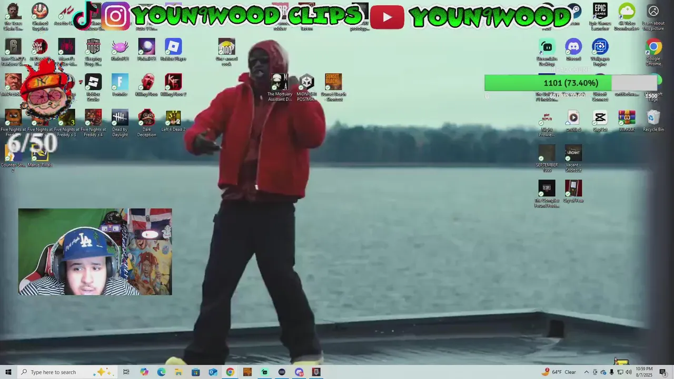Open the Sunset Beach shortcut icon
The height and width of the screenshot is (379, 674).
[x=333, y=87]
